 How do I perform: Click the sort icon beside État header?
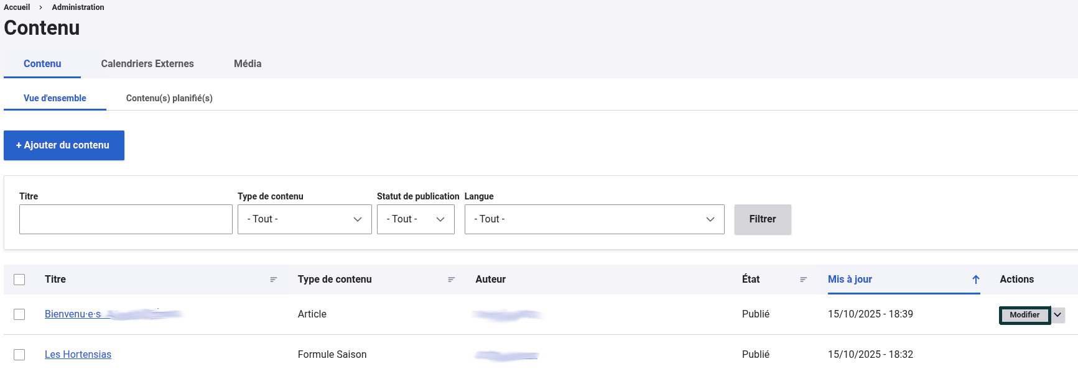[803, 280]
